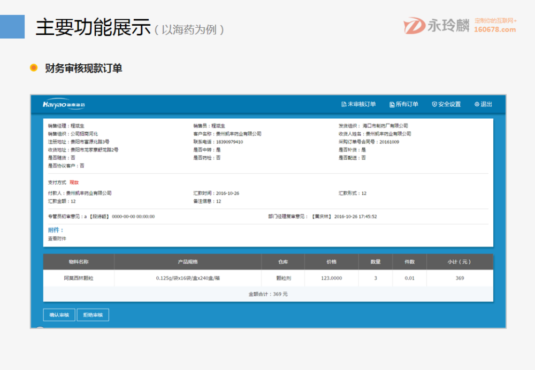The image size is (535, 370).
Task: Switch to the 所有订单 view
Action: click(405, 104)
